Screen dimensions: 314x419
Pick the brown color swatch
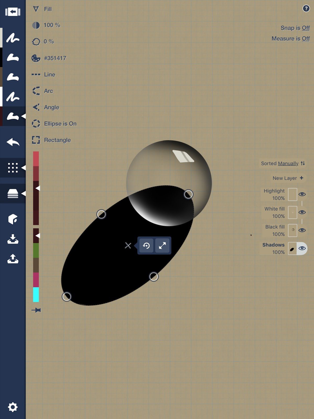(36, 265)
